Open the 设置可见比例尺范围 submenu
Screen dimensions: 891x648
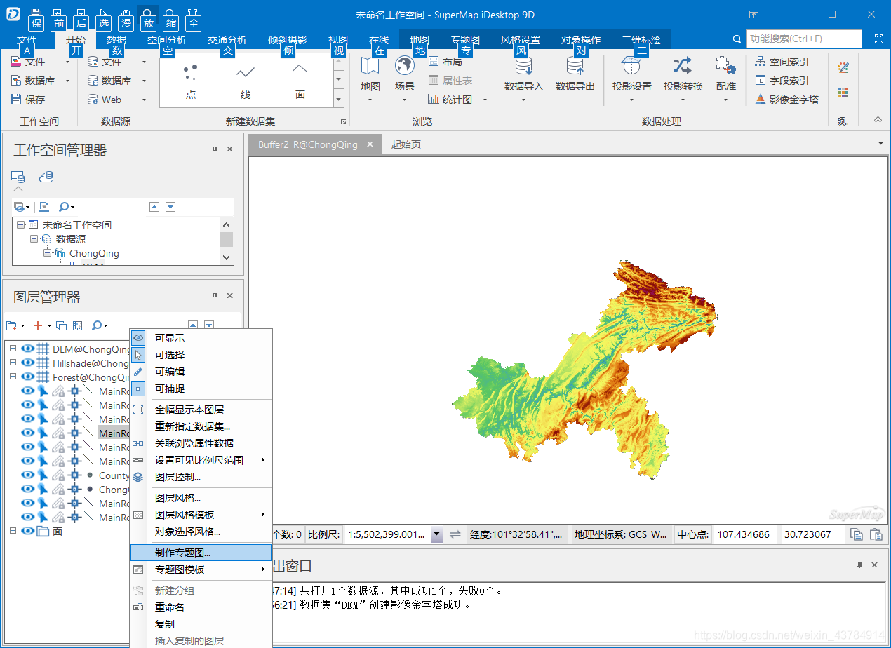(201, 460)
